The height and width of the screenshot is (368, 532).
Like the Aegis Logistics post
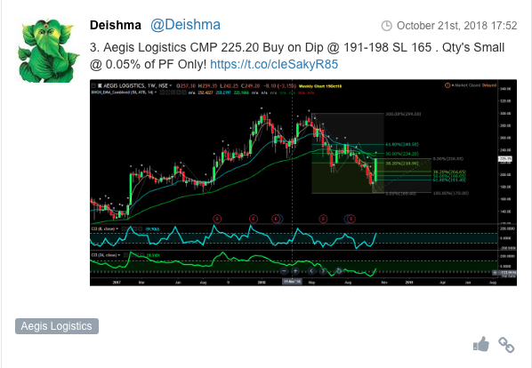point(481,345)
